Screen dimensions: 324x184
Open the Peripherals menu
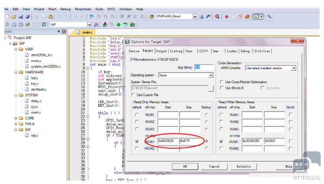pos(83,9)
